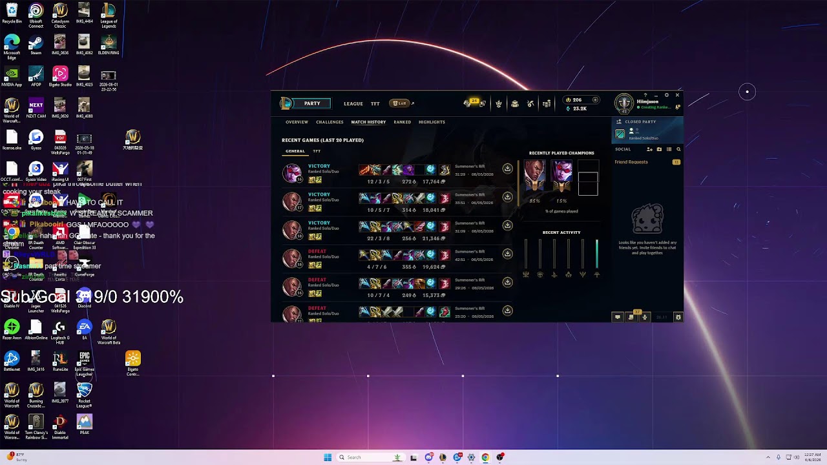Select the General recent games tab
Image resolution: width=827 pixels, height=465 pixels.
pyautogui.click(x=295, y=151)
